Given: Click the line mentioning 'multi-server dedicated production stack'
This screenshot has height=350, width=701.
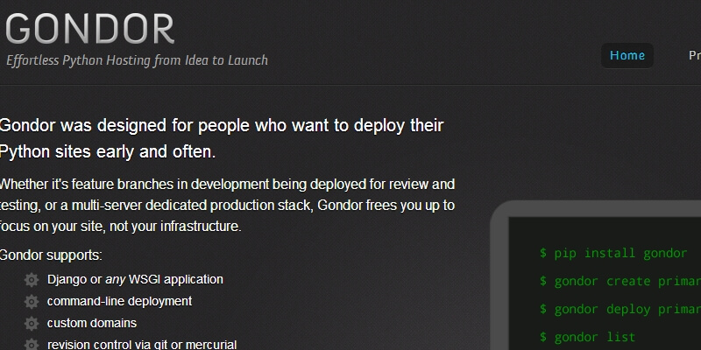Looking at the screenshot, I should point(227,206).
